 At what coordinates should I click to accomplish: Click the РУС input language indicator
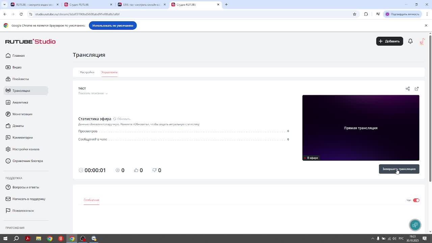click(x=401, y=239)
